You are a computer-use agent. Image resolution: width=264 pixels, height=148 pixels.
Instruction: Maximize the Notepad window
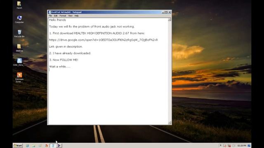click(166, 12)
